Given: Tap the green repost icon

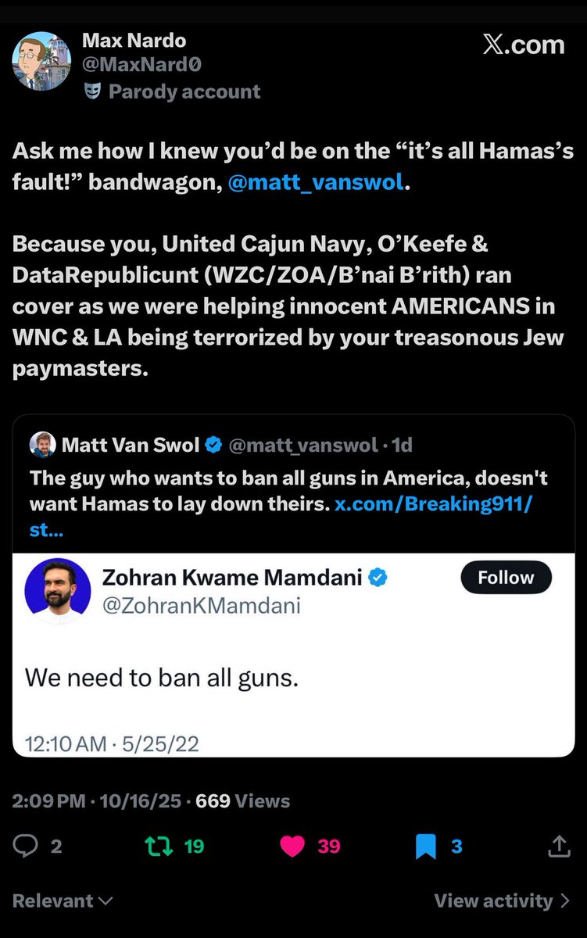Looking at the screenshot, I should pyautogui.click(x=159, y=846).
